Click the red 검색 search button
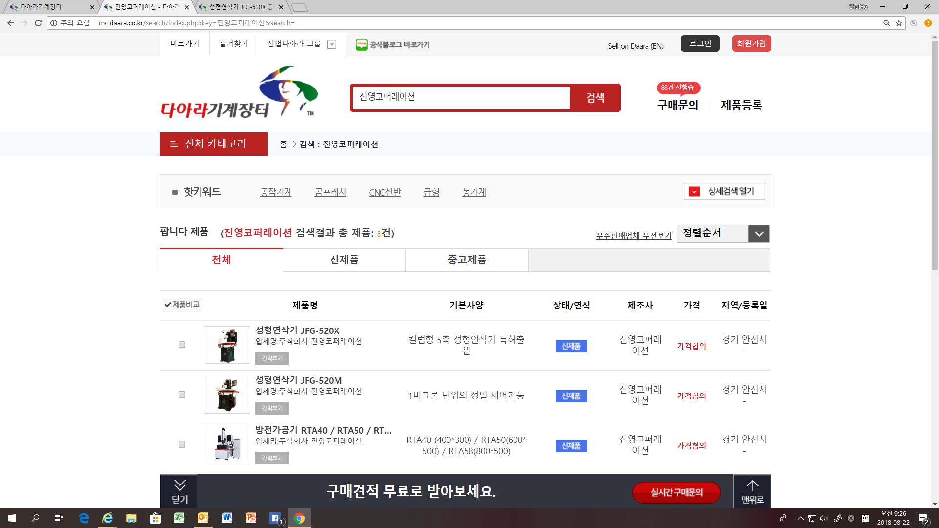This screenshot has height=528, width=939. [595, 98]
